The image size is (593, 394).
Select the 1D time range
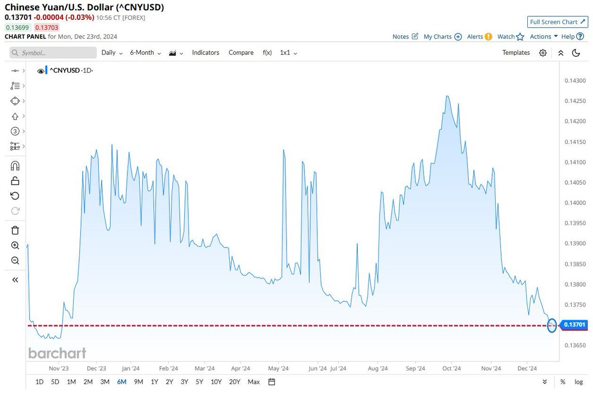tap(40, 382)
